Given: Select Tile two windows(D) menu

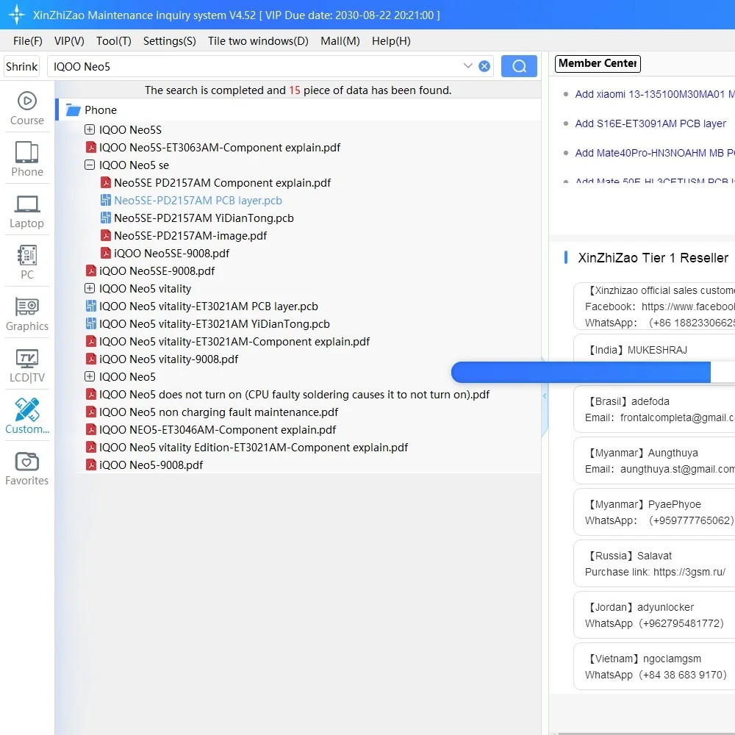Looking at the screenshot, I should pyautogui.click(x=258, y=41).
